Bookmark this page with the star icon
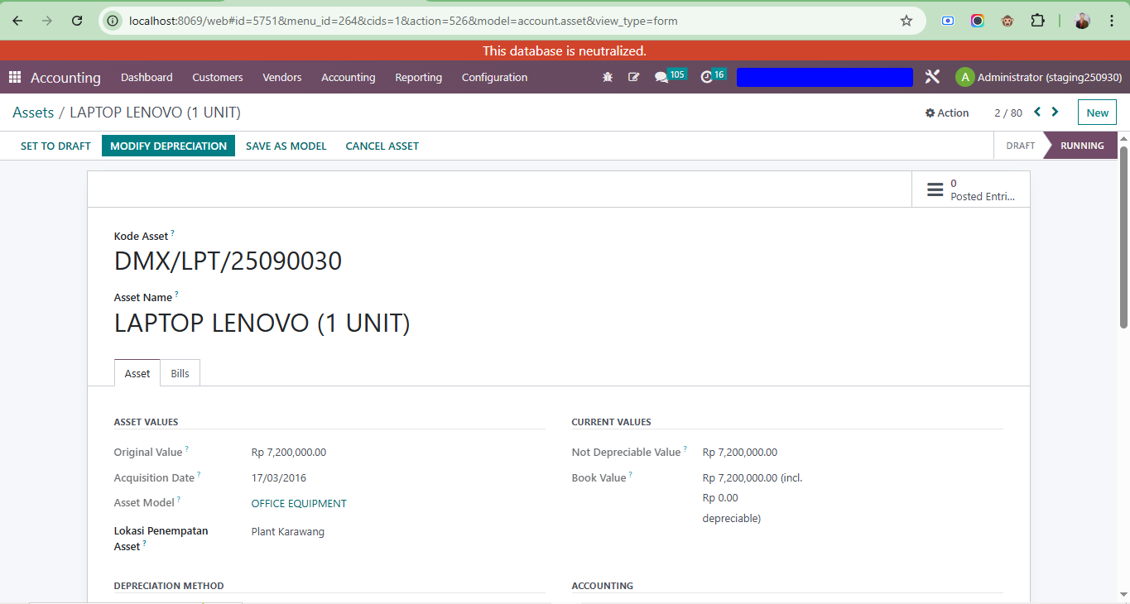Image resolution: width=1130 pixels, height=604 pixels. [906, 21]
